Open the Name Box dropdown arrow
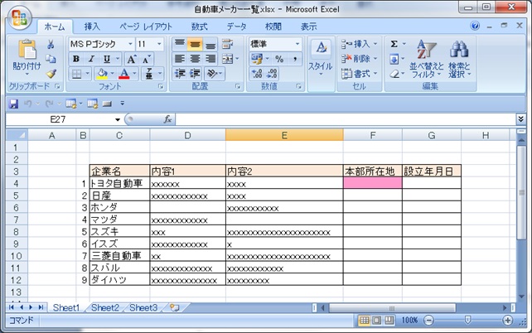This screenshot has width=532, height=333. pyautogui.click(x=118, y=119)
